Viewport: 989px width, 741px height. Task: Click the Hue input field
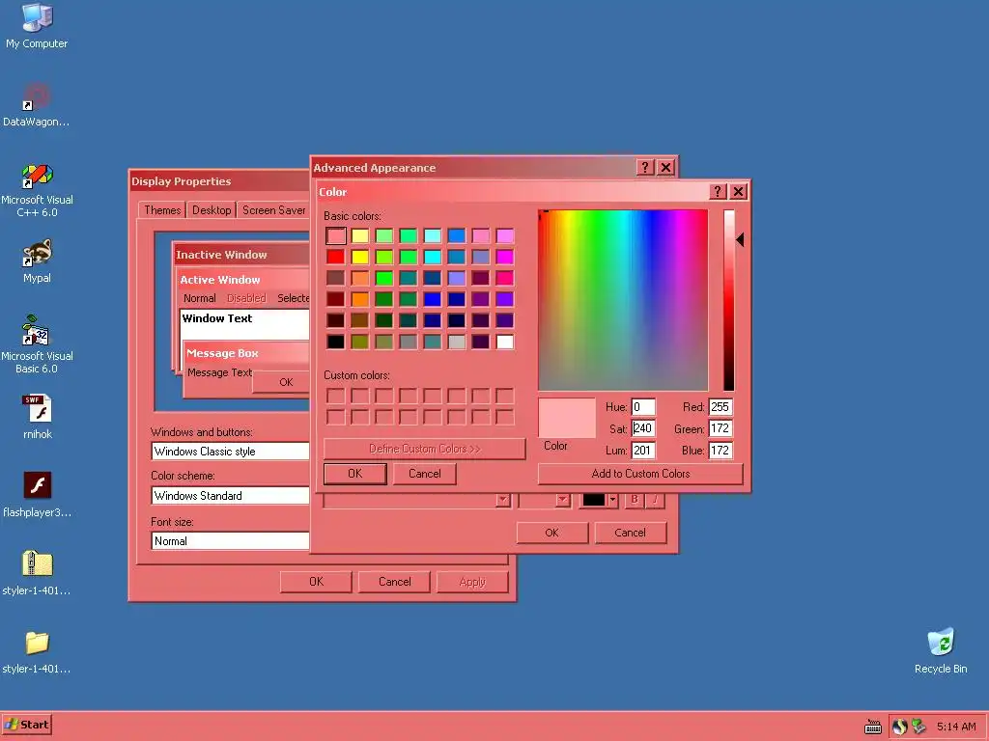tap(642, 407)
